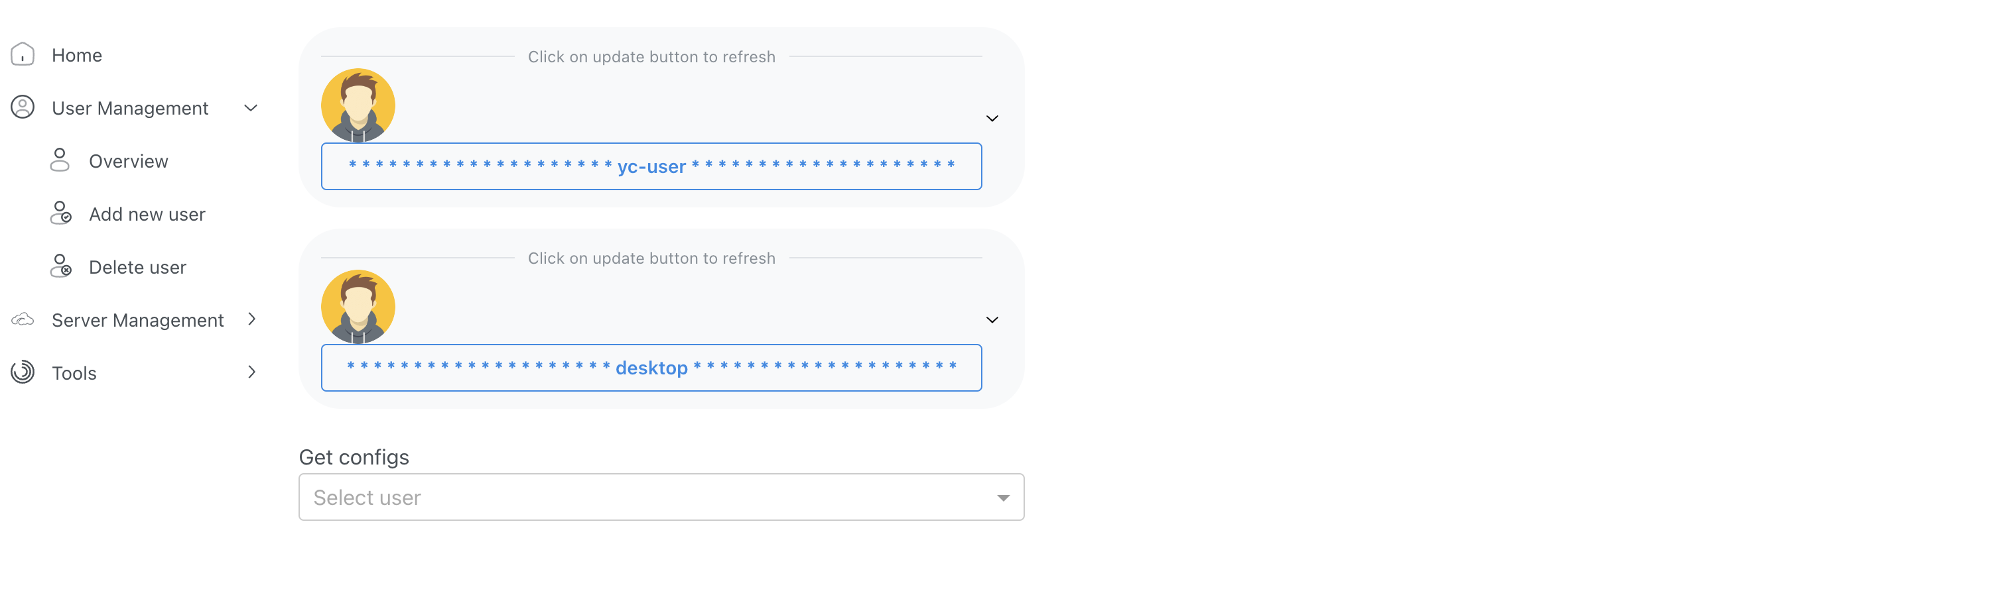Click the Server Management cloud icon

[23, 319]
